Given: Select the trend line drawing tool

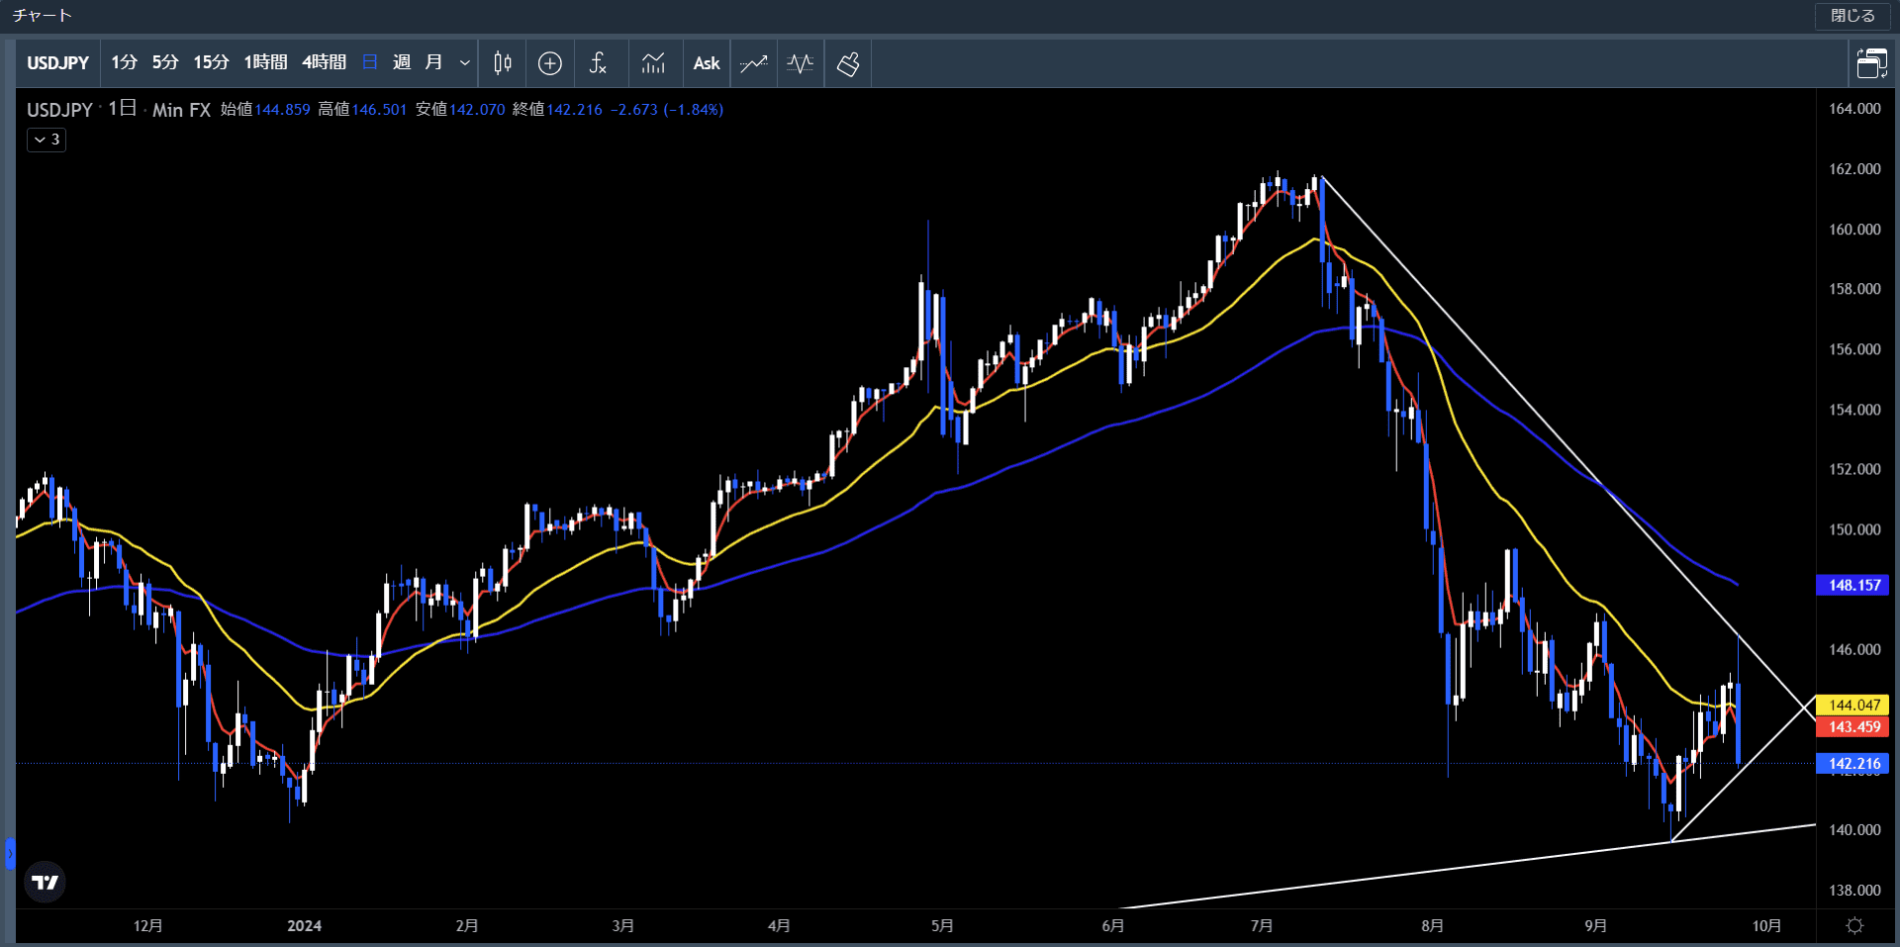Looking at the screenshot, I should click(x=754, y=63).
